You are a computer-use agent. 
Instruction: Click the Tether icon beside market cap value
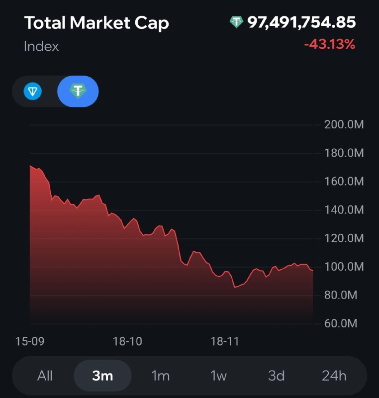point(236,22)
